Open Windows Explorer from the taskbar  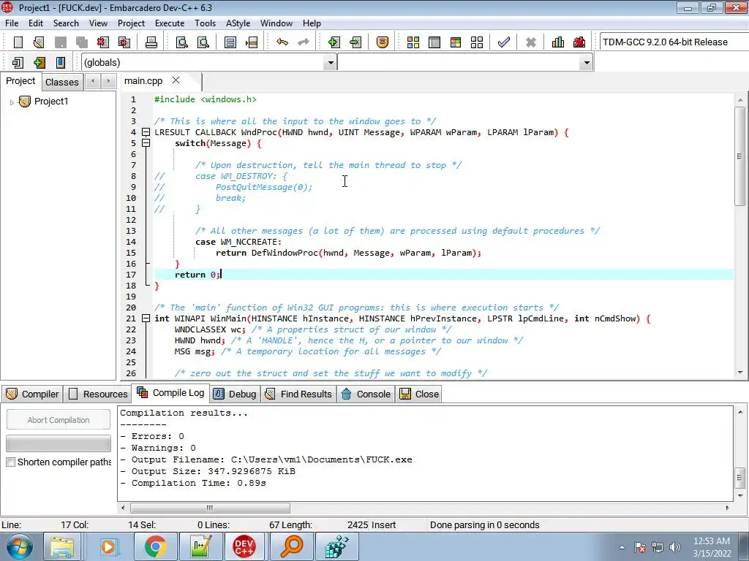[x=62, y=546]
